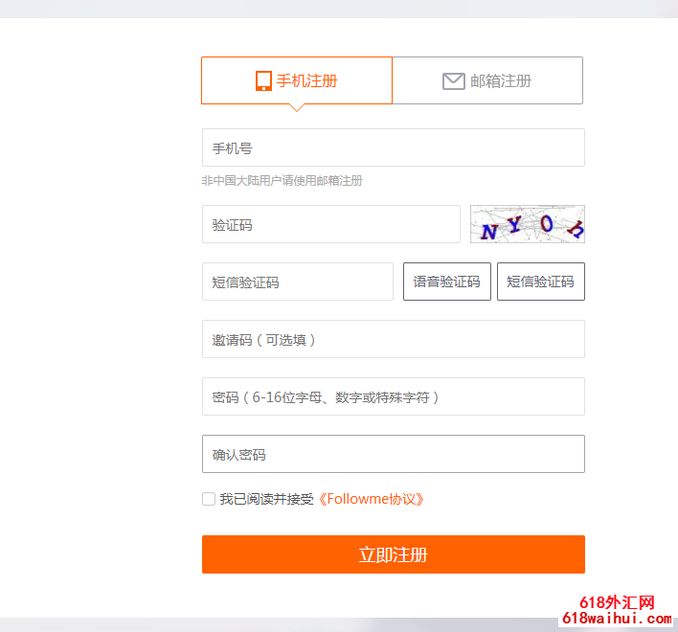The image size is (678, 632).
Task: Click the 确认密码 confirm password field
Action: tap(393, 455)
